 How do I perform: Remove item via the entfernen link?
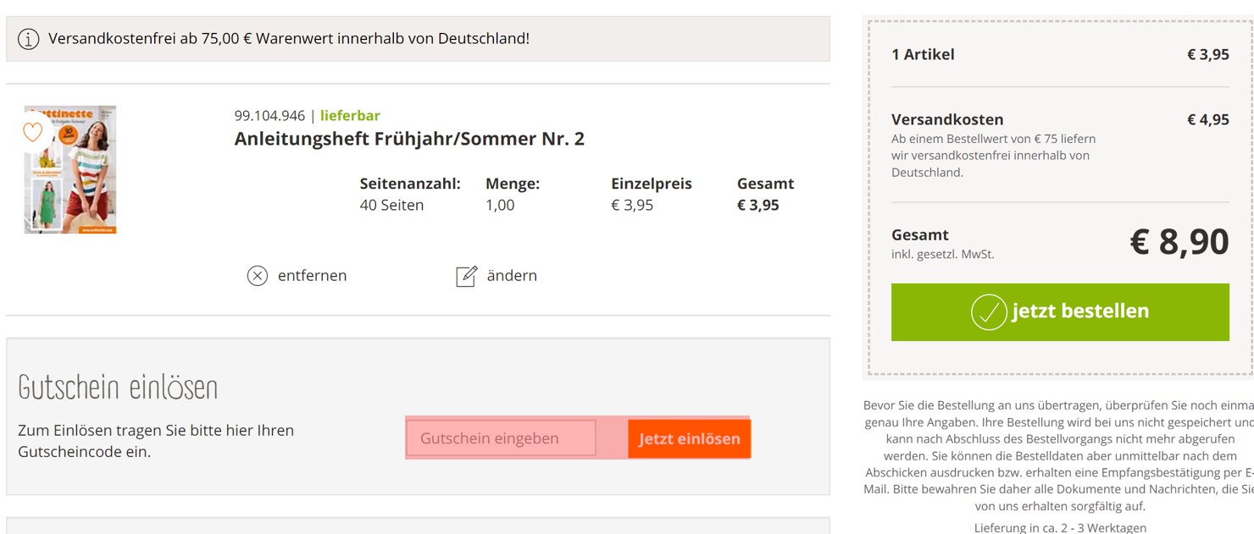pyautogui.click(x=312, y=276)
